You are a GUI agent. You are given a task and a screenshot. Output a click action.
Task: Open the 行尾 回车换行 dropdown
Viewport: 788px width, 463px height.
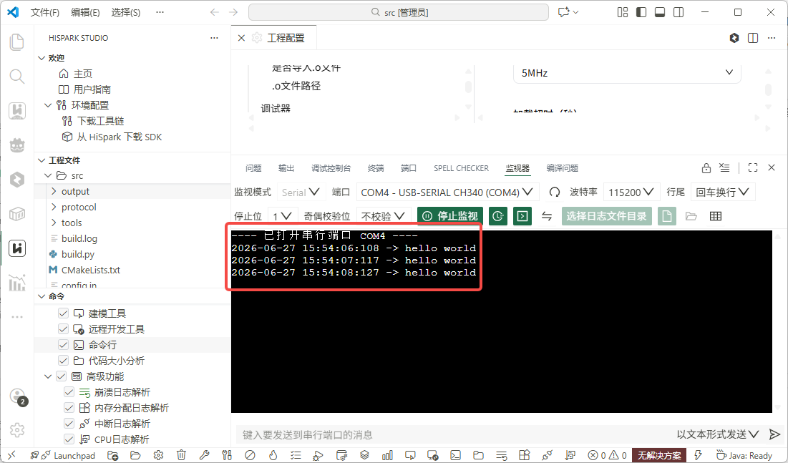coord(722,192)
